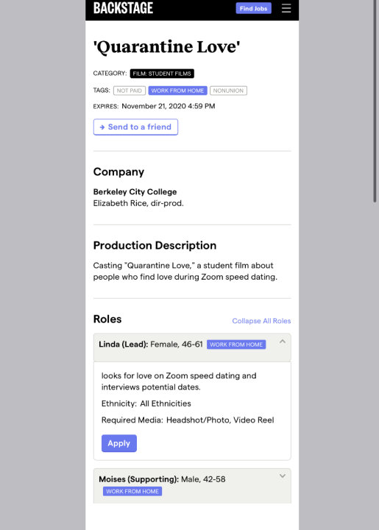Click the Moises (Supporting) role header

[x=192, y=486]
